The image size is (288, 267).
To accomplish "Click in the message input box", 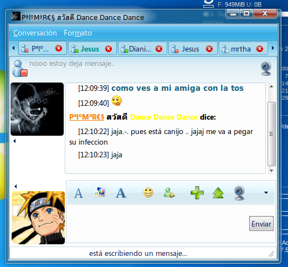I will click(x=157, y=223).
